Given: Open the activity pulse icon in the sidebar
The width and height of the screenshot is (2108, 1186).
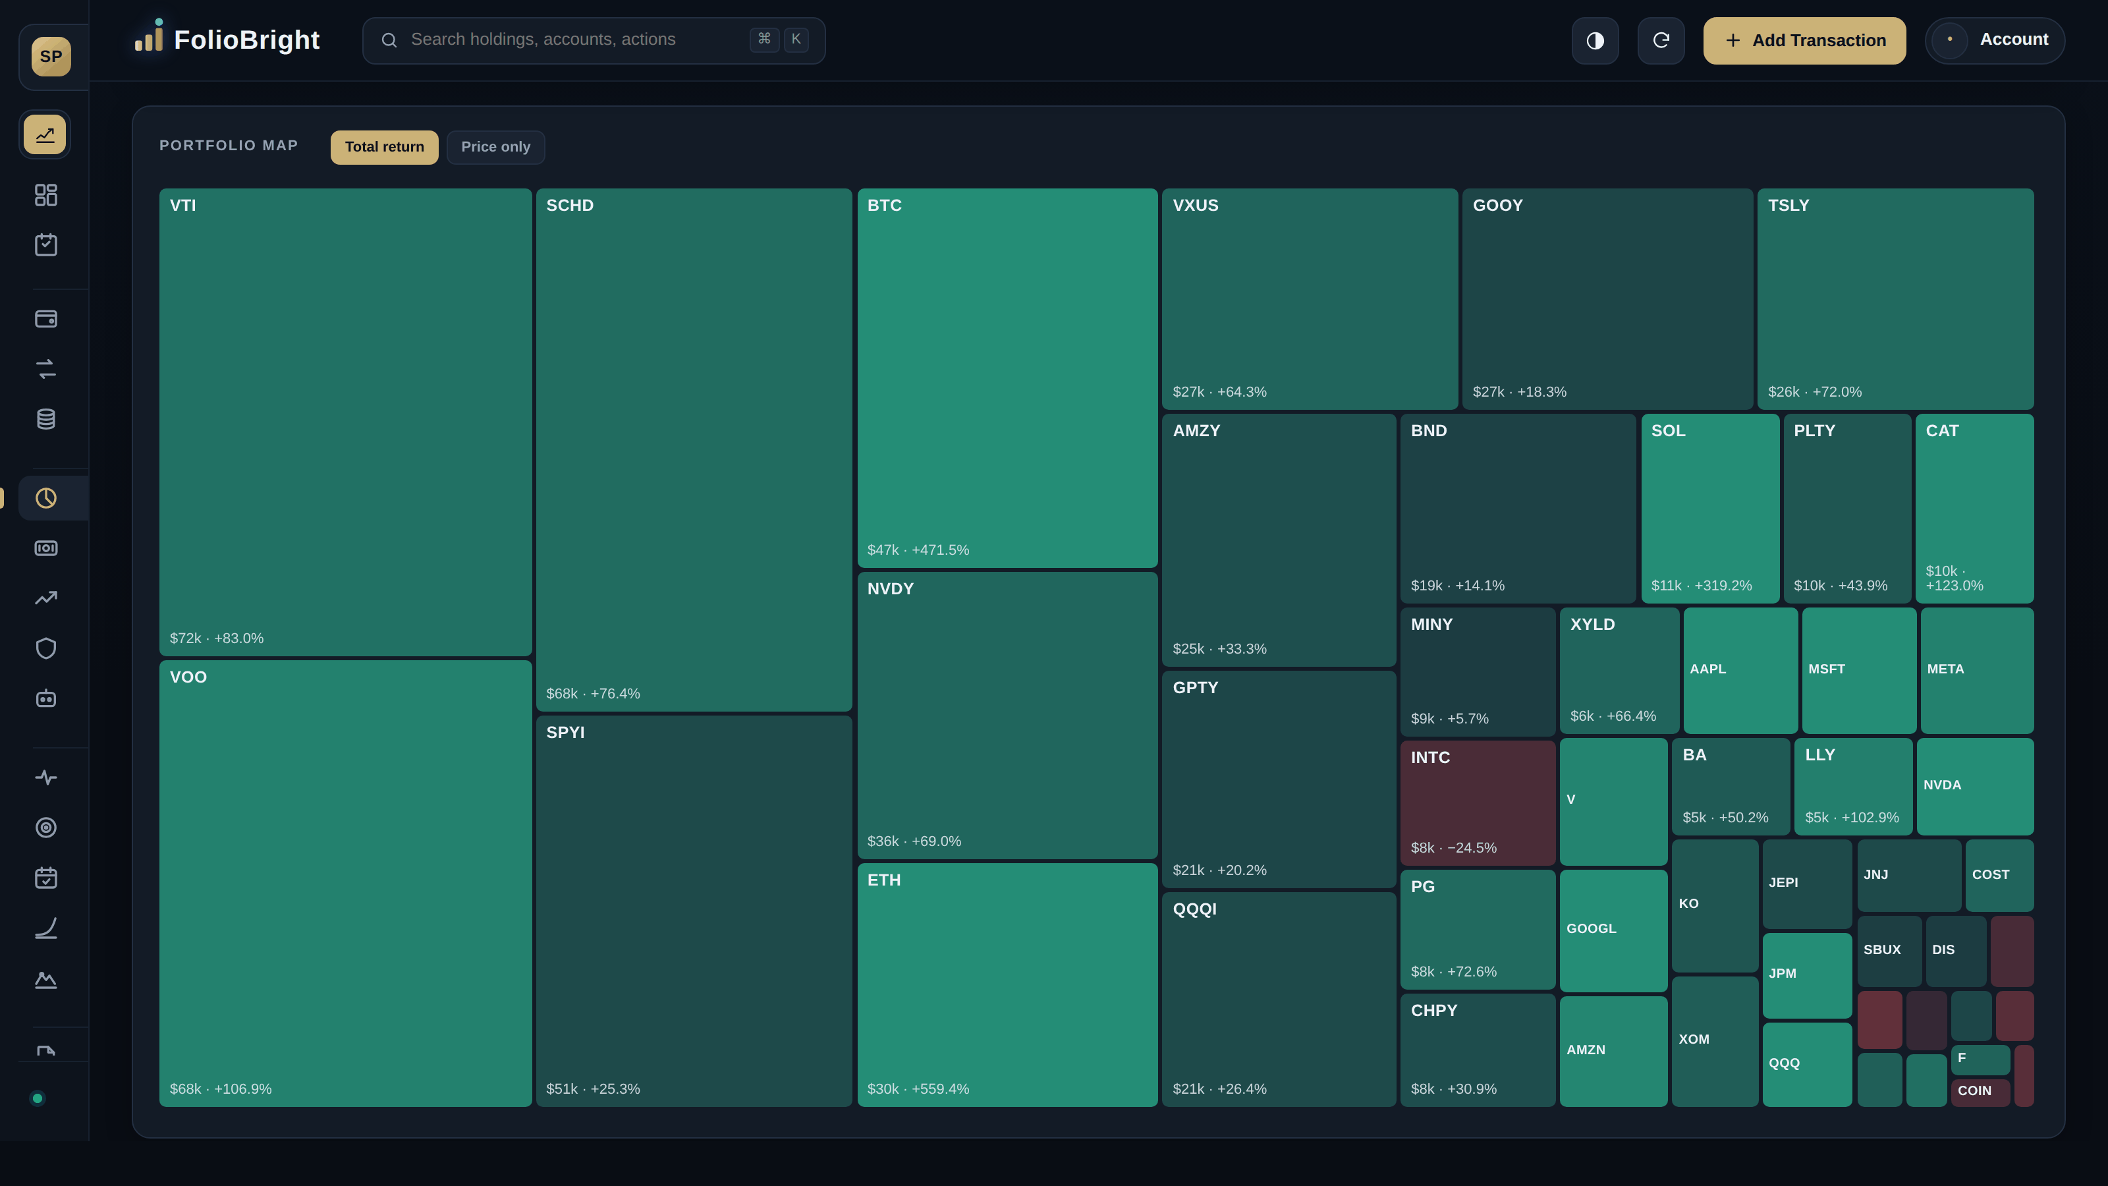Looking at the screenshot, I should (x=46, y=777).
